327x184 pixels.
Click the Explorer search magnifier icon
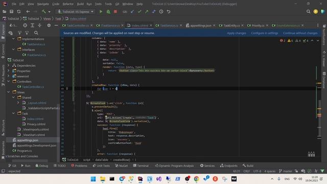[36, 33]
